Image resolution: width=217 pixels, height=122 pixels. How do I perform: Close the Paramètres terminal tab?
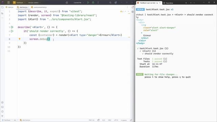point(186,3)
